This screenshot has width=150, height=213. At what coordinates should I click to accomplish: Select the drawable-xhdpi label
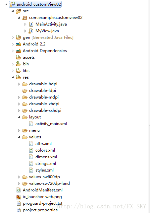44,104
